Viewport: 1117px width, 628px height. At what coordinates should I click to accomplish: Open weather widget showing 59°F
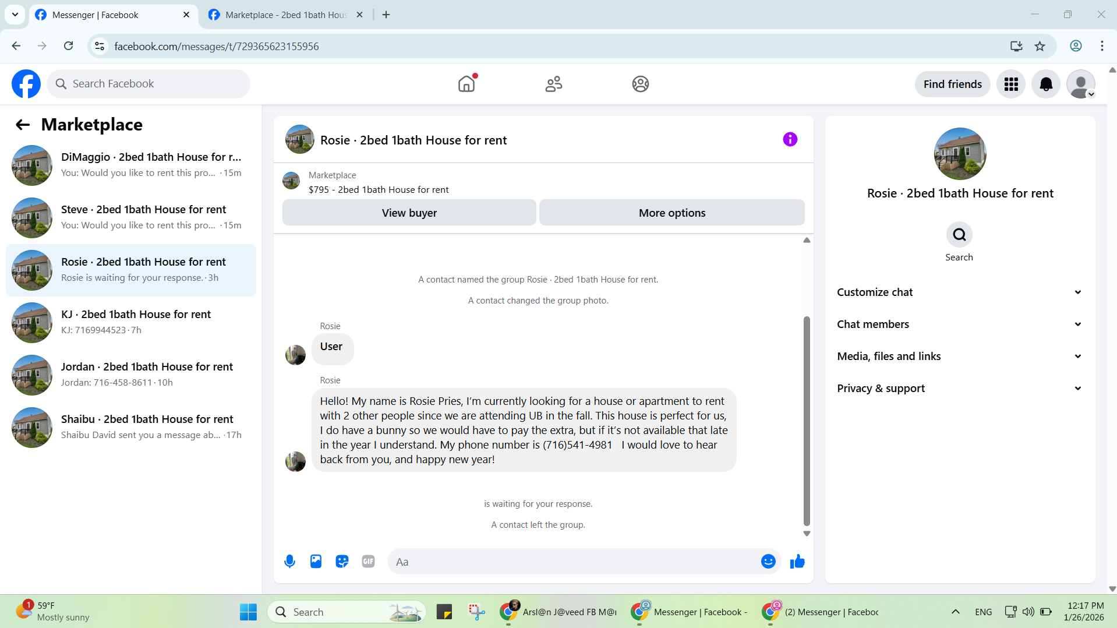point(52,611)
